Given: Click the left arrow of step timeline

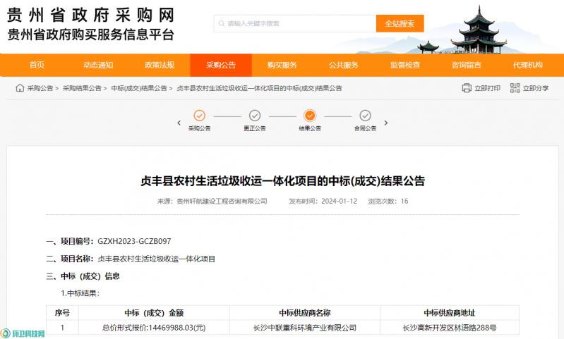Looking at the screenshot, I should point(179,123).
